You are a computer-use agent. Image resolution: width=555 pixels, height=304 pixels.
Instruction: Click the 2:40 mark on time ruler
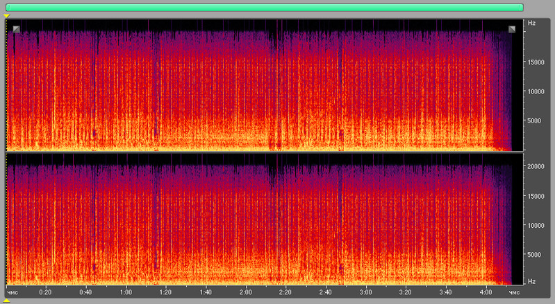click(327, 292)
